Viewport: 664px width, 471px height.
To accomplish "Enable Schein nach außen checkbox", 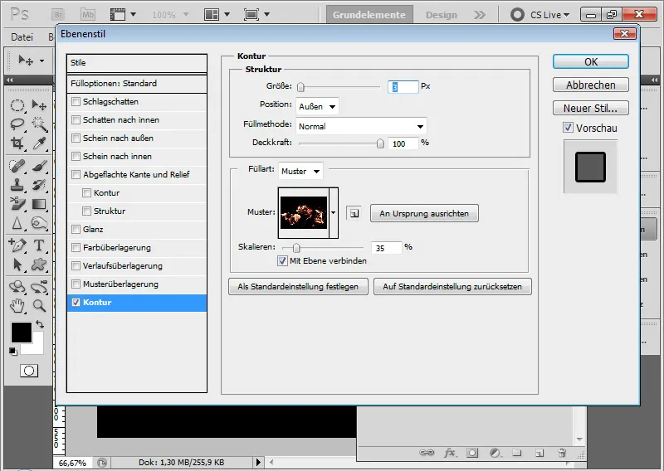I will (76, 138).
